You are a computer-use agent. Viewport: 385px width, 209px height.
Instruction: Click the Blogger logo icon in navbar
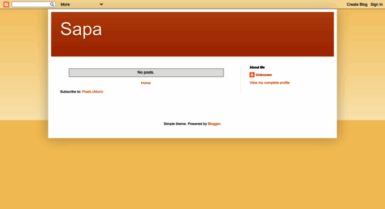click(6, 4)
